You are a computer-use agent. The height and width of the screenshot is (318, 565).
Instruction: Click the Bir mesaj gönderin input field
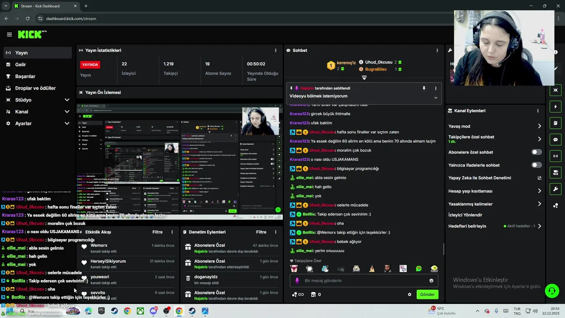[x=364, y=280]
